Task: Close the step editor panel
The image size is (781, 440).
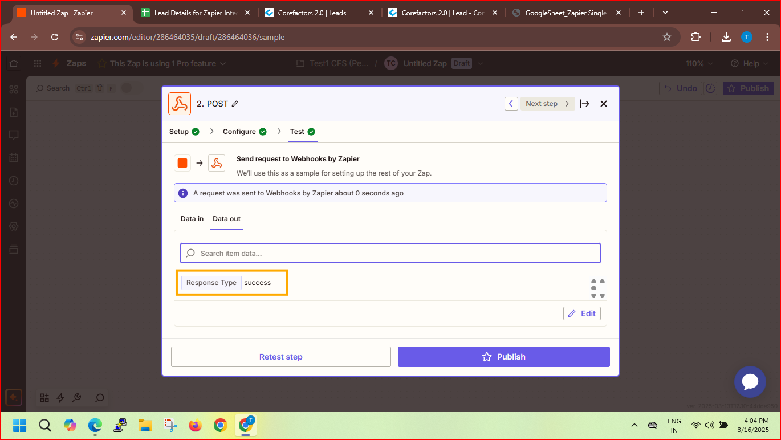Action: click(x=604, y=104)
